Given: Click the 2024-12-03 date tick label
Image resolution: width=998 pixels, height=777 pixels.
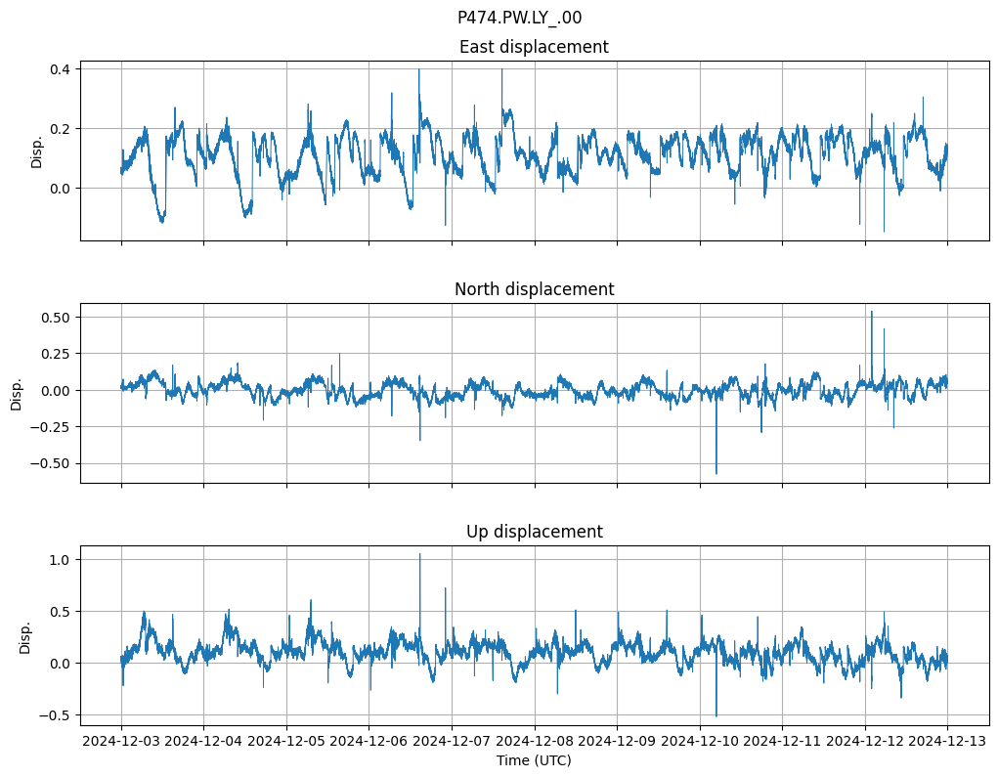Looking at the screenshot, I should click(x=121, y=742).
